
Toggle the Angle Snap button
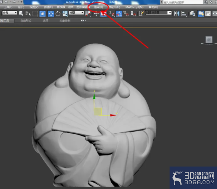pos(119,14)
